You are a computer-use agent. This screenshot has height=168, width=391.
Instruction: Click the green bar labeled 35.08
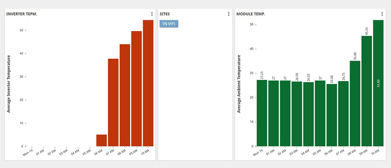[x=355, y=104]
